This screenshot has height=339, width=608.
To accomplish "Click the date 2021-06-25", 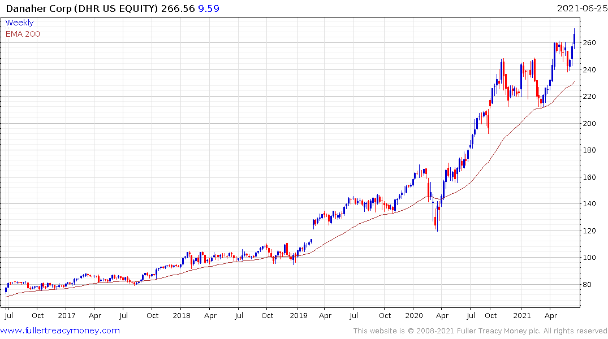I will pyautogui.click(x=581, y=8).
